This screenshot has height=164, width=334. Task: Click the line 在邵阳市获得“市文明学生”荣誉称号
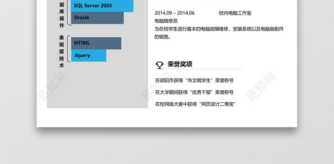click(194, 80)
